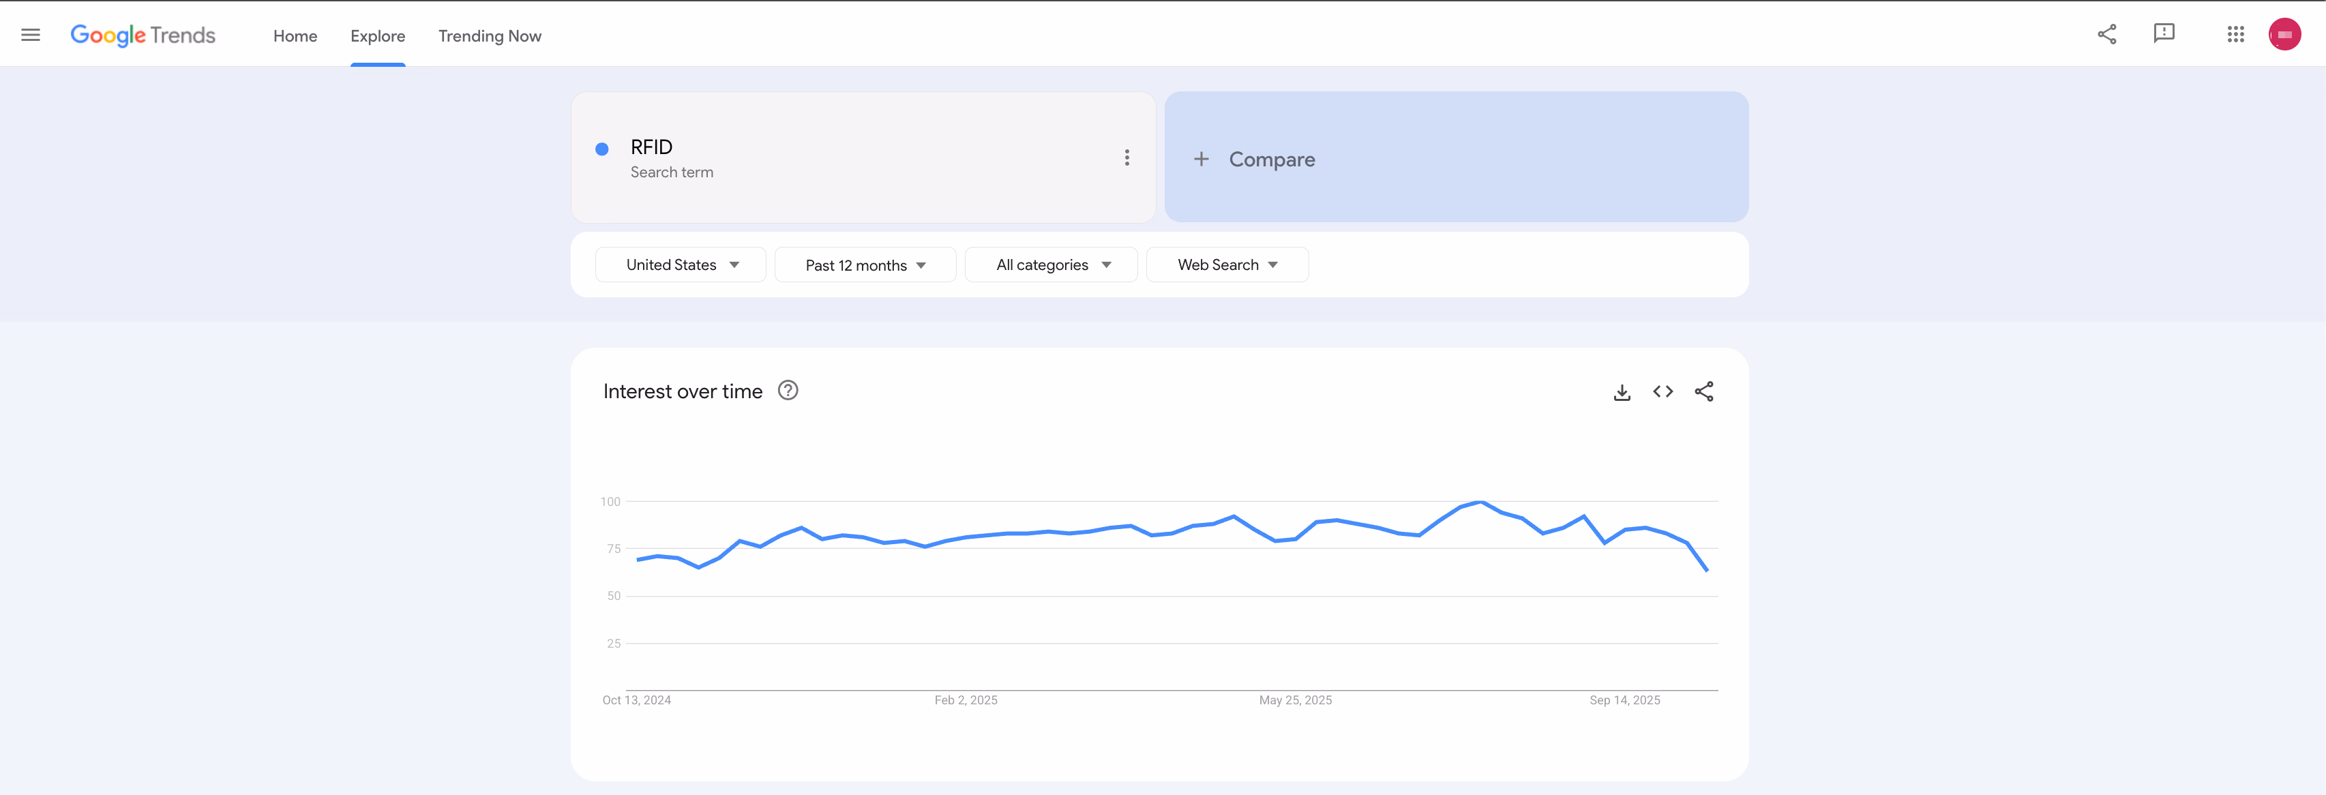Switch search type via Web Search dropdown
Viewport: 2326px width, 795px height.
click(x=1226, y=265)
